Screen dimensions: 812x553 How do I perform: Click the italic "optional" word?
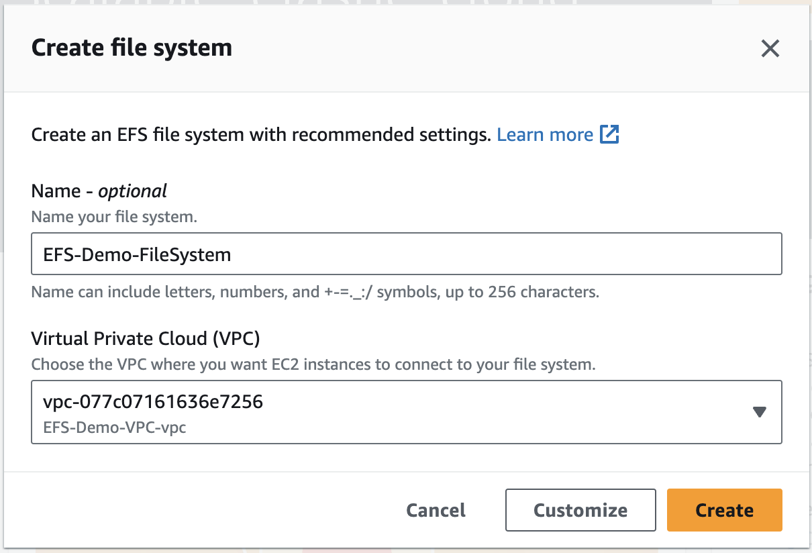pyautogui.click(x=132, y=191)
